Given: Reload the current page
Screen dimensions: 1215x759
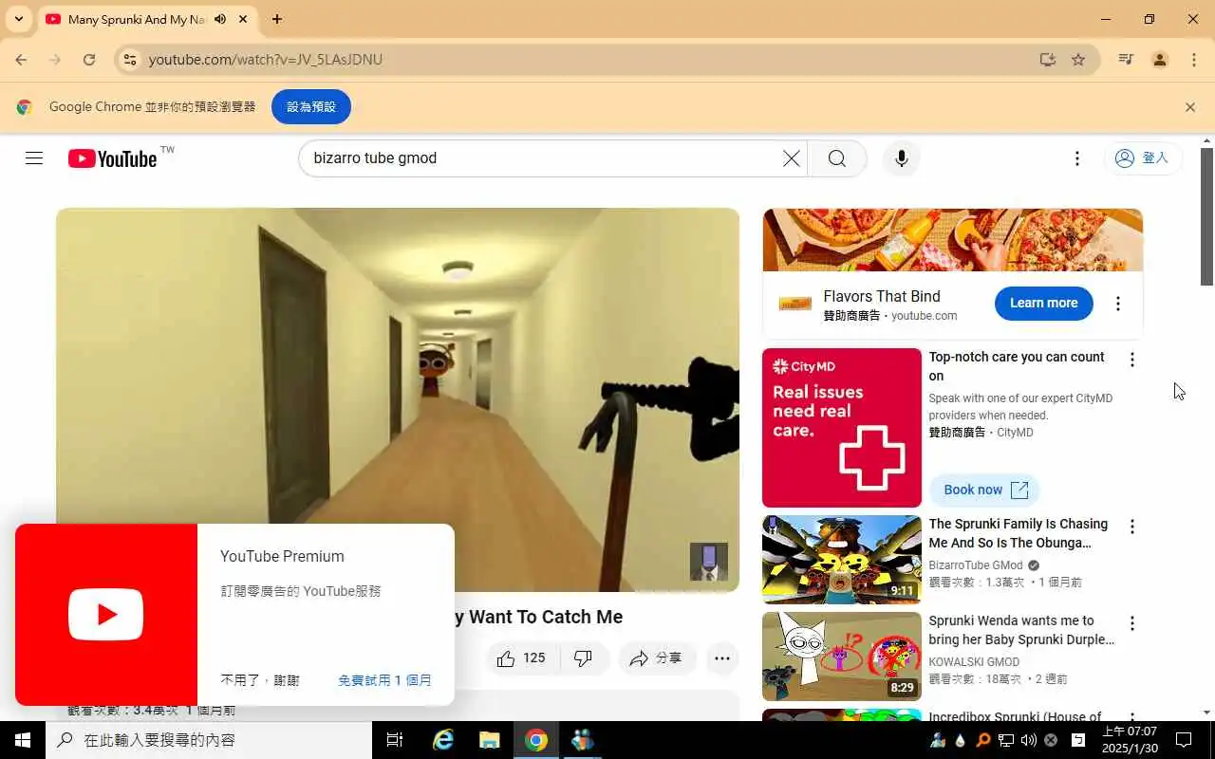Looking at the screenshot, I should (89, 59).
